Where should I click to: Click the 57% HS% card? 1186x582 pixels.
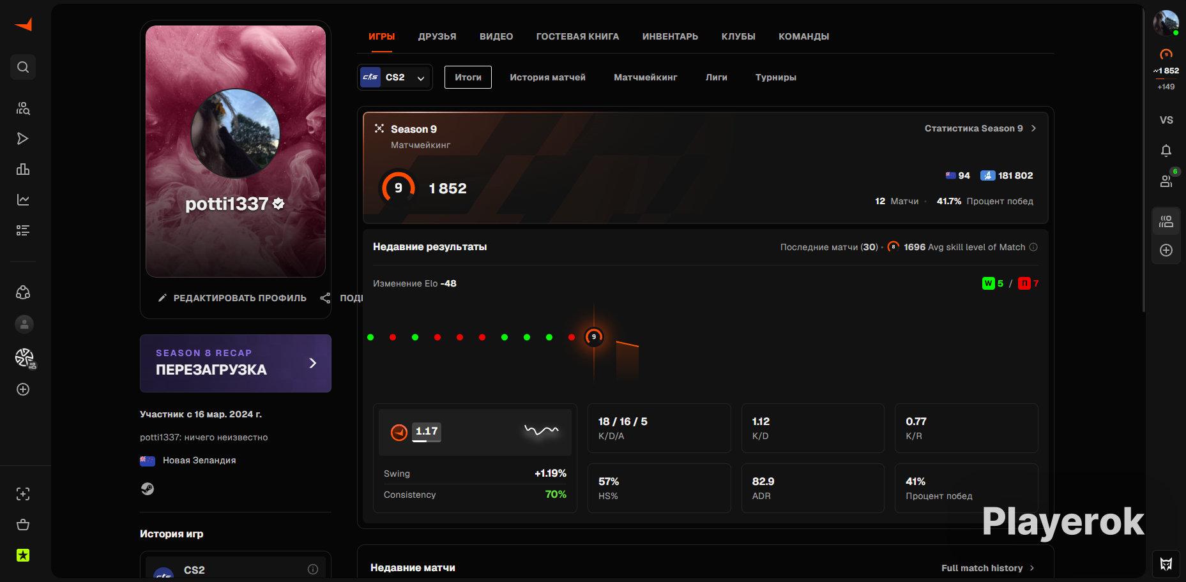pyautogui.click(x=659, y=488)
